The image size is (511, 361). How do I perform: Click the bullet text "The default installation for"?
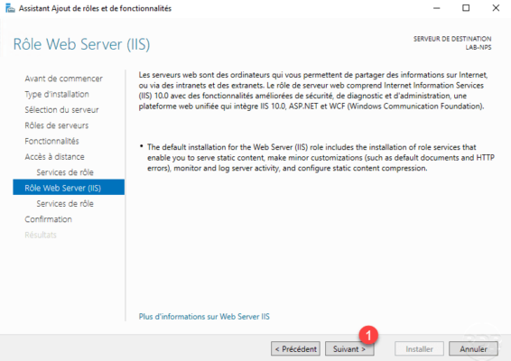pyautogui.click(x=321, y=158)
